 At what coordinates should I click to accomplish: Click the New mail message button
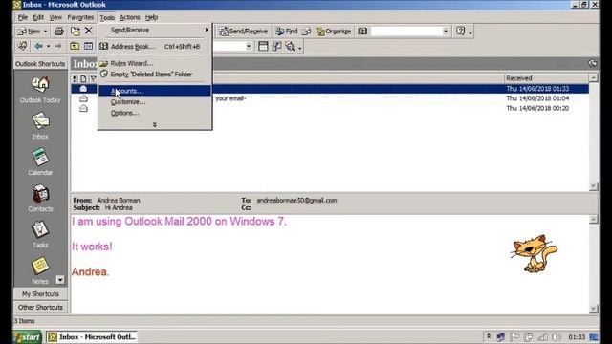point(30,31)
